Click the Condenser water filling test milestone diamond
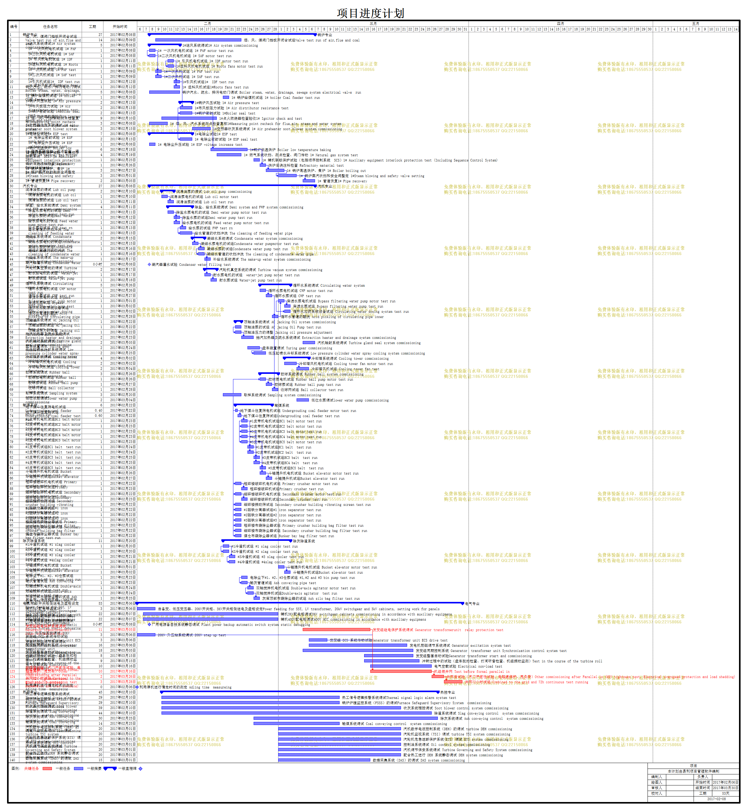Screen dimensions: 747x810 click(149, 265)
